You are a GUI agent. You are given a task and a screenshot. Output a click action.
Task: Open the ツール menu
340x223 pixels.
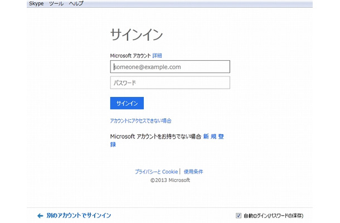coord(56,4)
